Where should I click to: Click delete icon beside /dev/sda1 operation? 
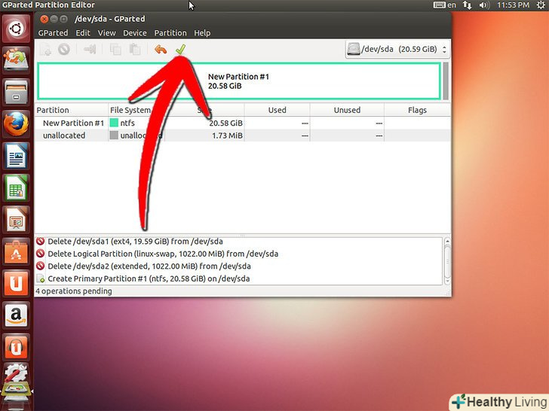(x=41, y=241)
